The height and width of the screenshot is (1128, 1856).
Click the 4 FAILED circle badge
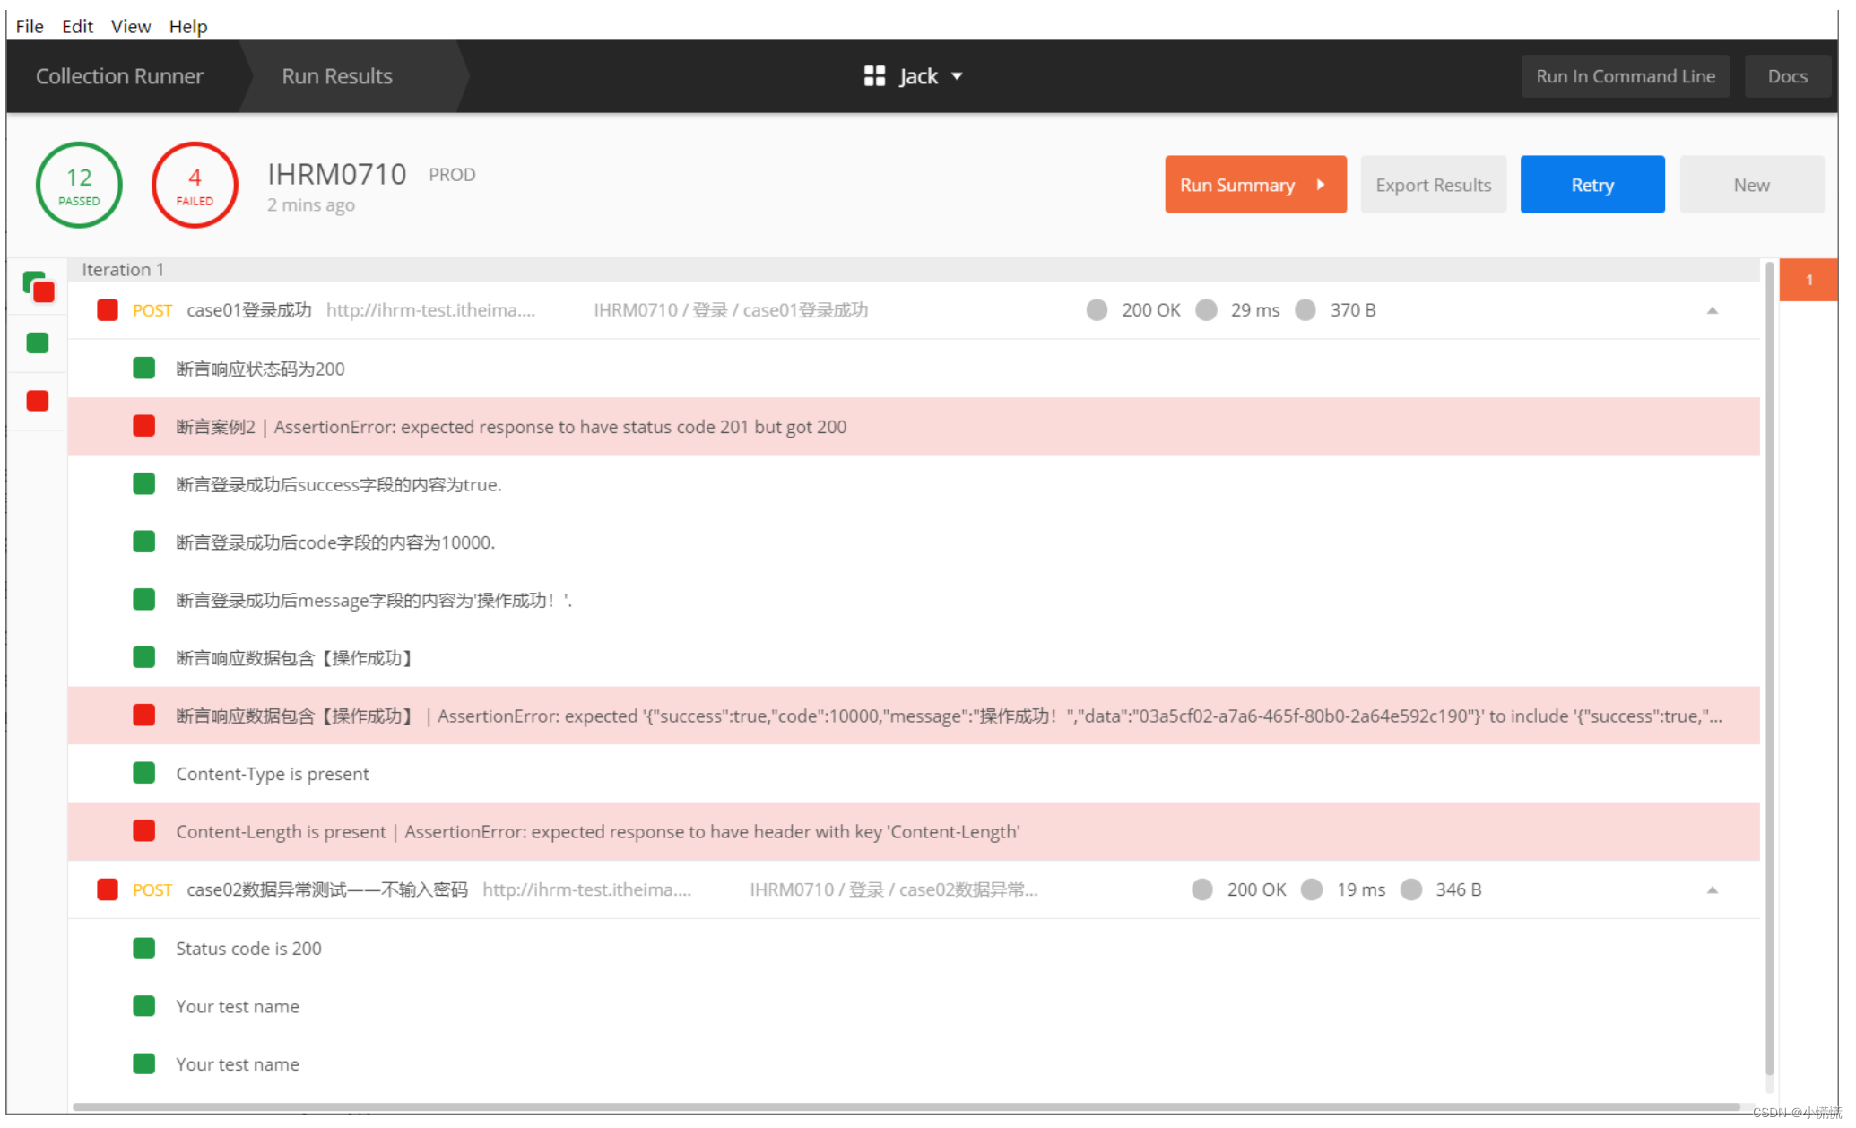[x=195, y=186]
